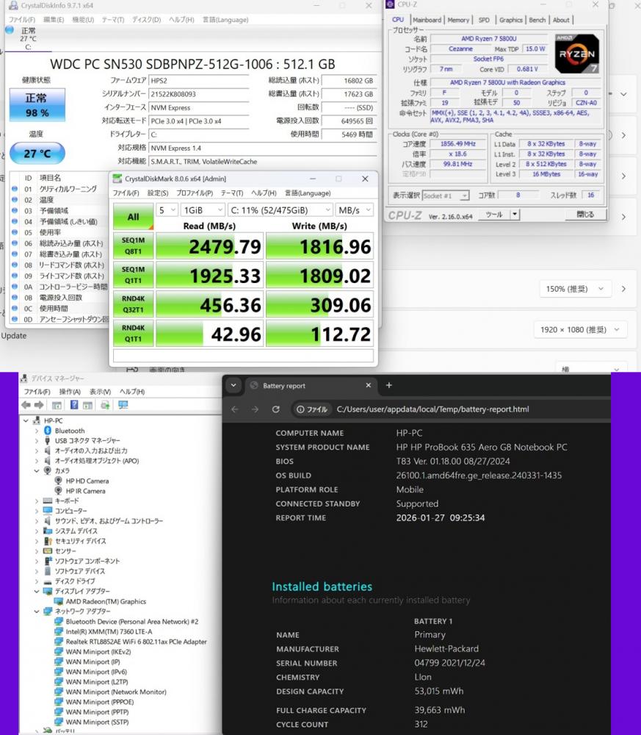641x735 pixels.
Task: Click the browser forward arrow
Action: [255, 409]
